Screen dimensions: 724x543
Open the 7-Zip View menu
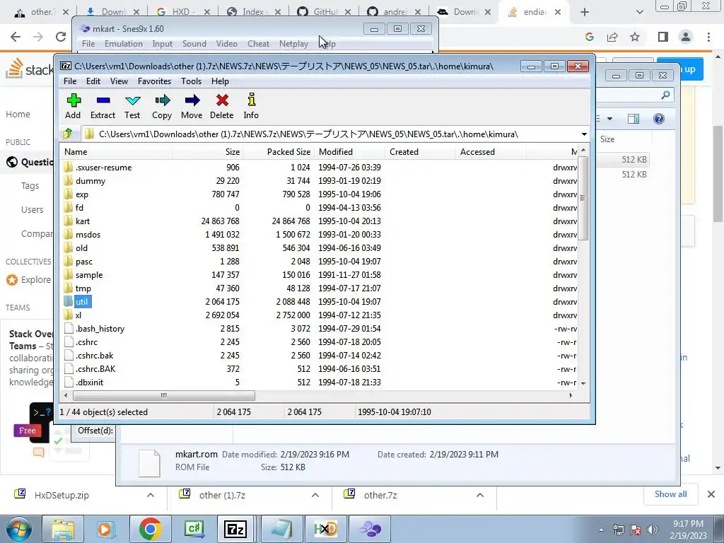click(x=119, y=81)
